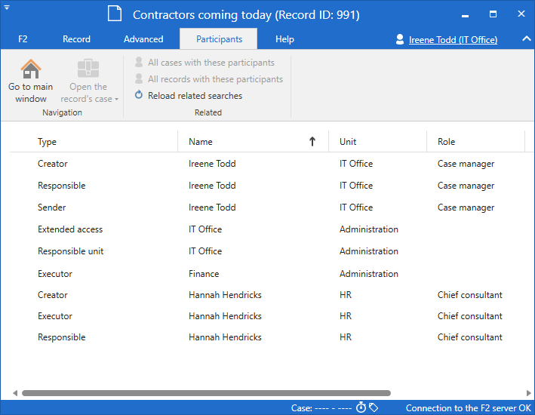Click the tag icon in status bar
Screen dimensions: 535x415
[x=374, y=407]
